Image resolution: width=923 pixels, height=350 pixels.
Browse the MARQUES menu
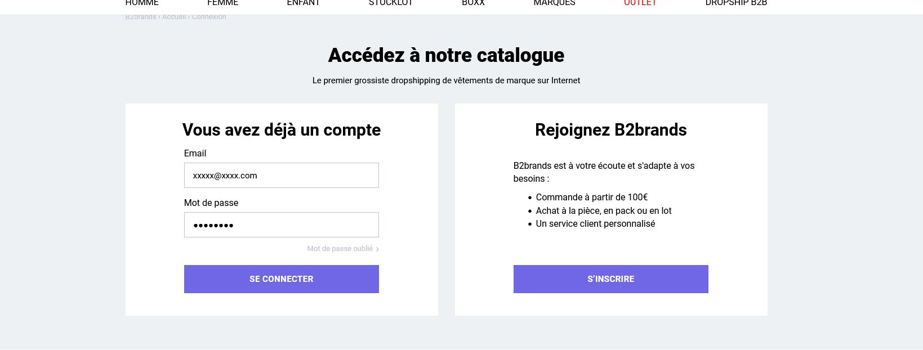click(554, 3)
